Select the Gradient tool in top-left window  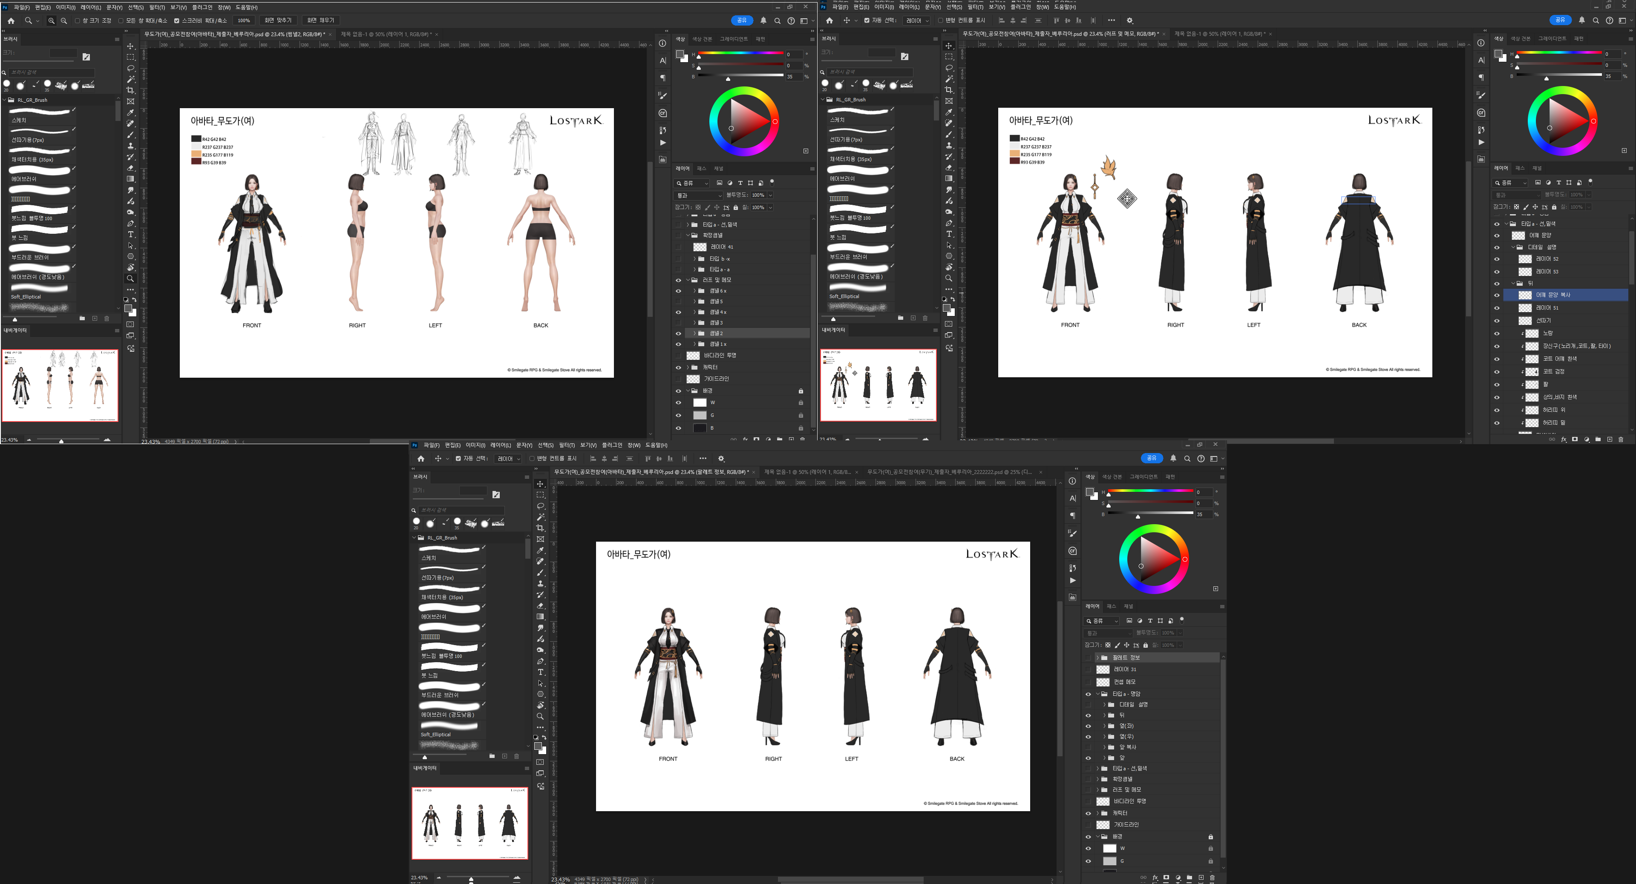coord(130,179)
